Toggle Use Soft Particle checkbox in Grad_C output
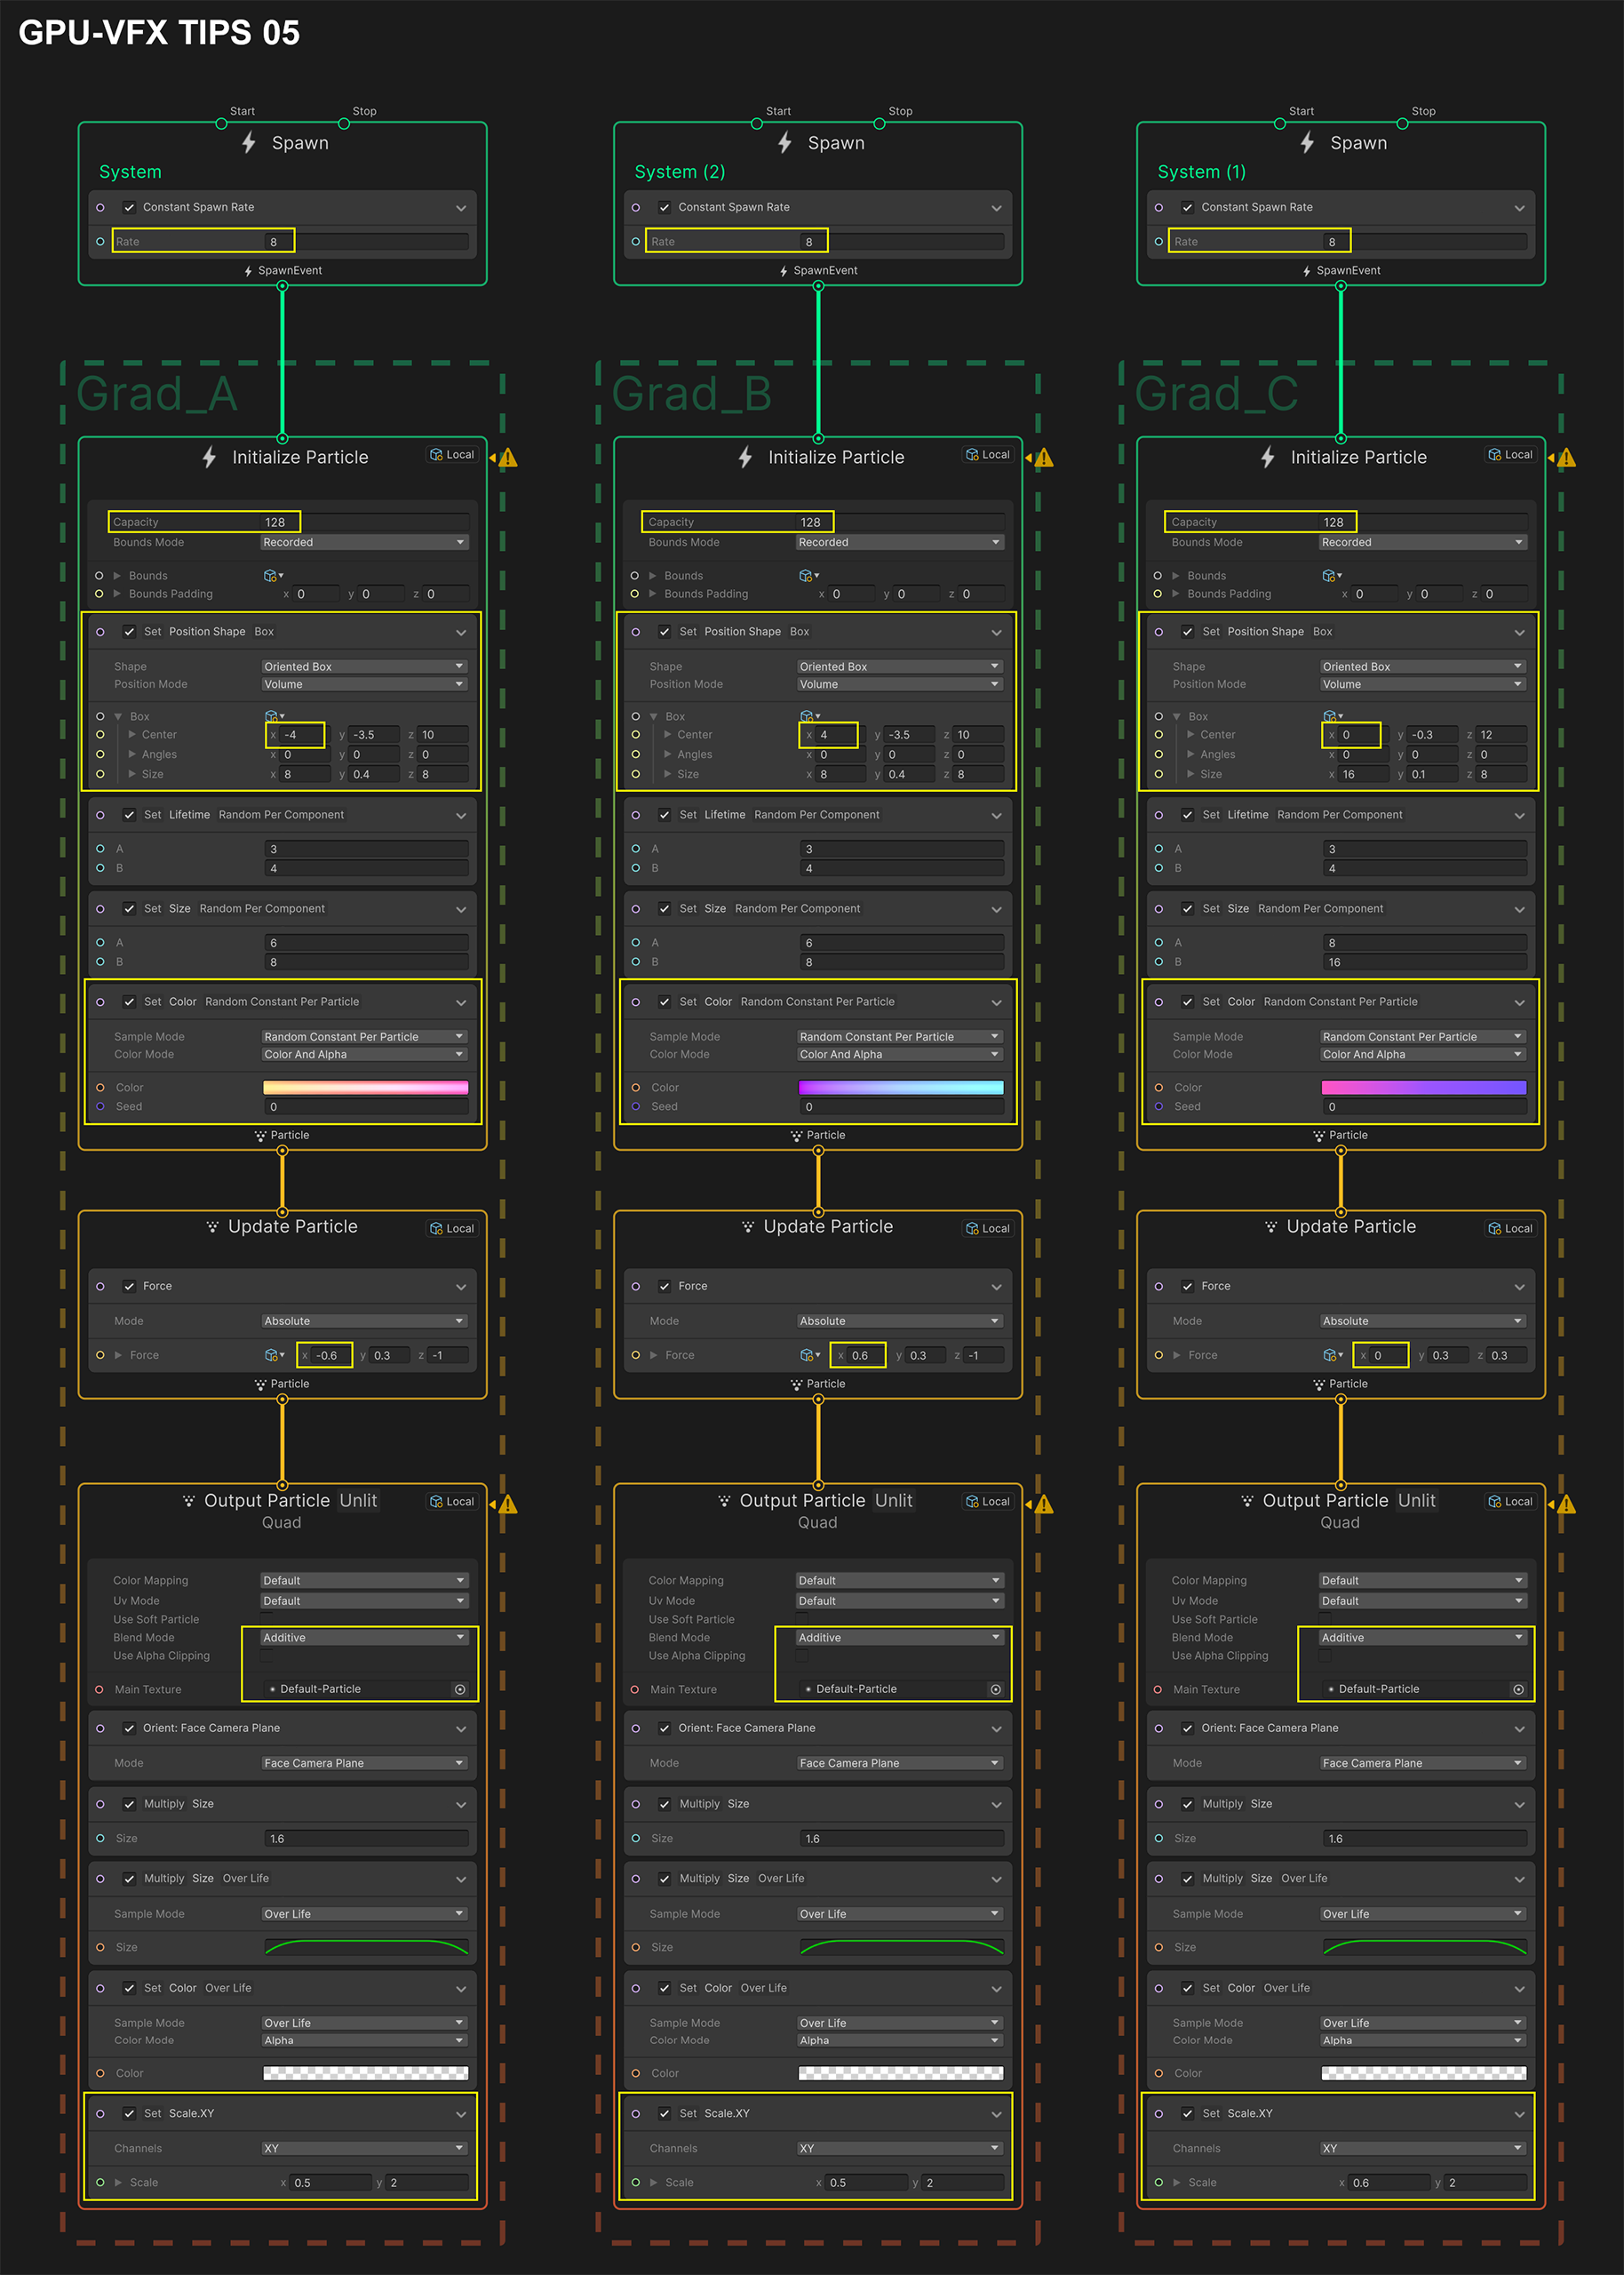This screenshot has width=1624, height=2275. pos(1325,1619)
